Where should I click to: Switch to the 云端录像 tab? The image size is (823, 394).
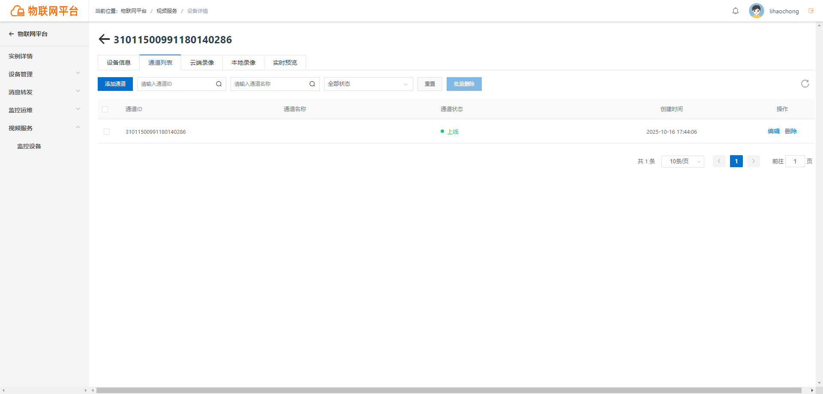click(202, 63)
